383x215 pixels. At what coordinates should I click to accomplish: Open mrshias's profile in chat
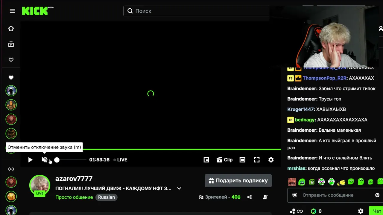296,168
